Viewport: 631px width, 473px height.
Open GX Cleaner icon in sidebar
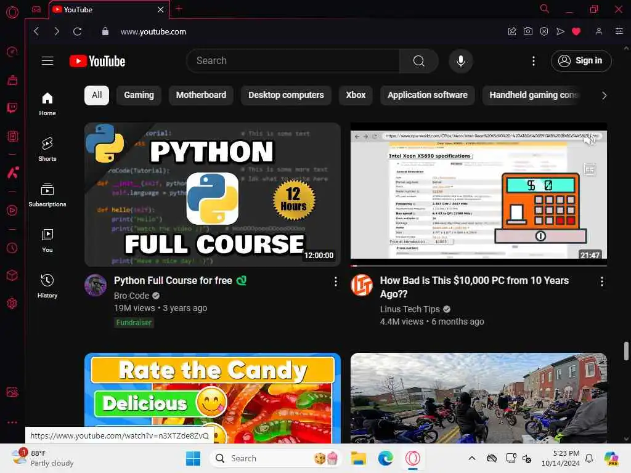click(x=12, y=81)
